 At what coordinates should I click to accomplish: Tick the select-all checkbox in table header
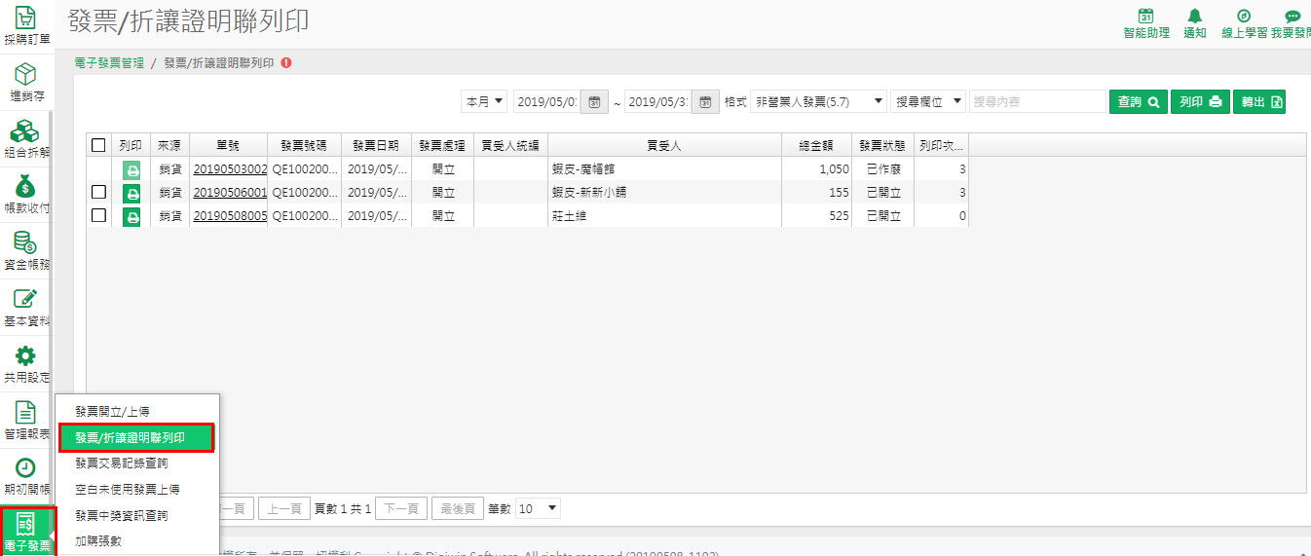pyautogui.click(x=98, y=145)
